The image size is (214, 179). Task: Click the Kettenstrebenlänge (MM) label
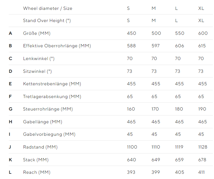pos(52,84)
